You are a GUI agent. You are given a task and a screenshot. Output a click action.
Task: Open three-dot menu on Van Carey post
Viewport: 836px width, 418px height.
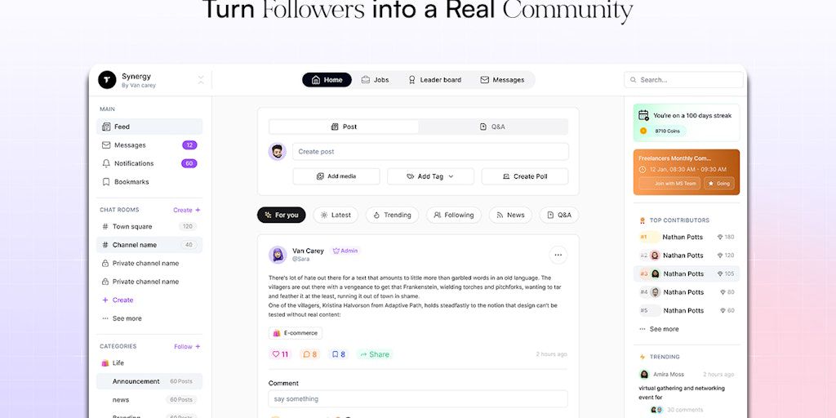click(x=558, y=255)
